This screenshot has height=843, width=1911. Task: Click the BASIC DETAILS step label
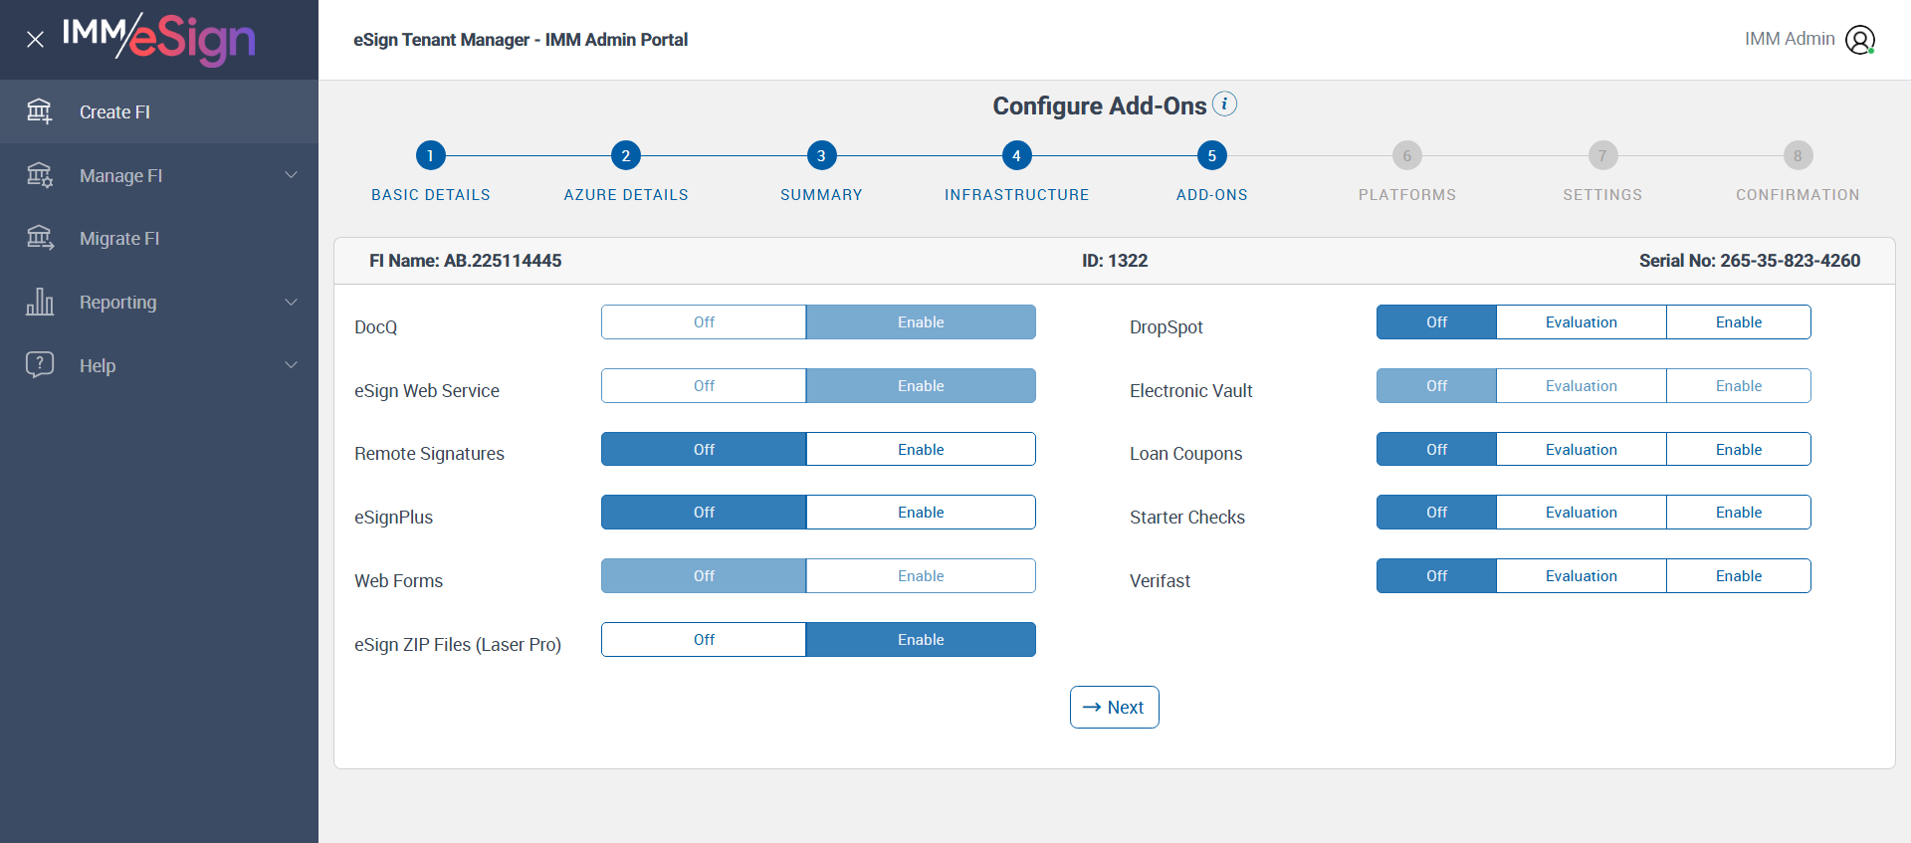pyautogui.click(x=431, y=195)
